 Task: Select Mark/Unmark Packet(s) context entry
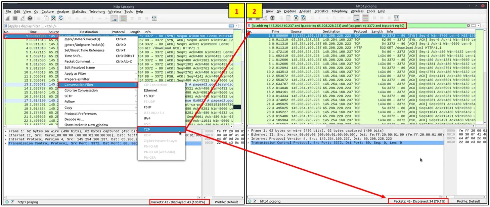point(98,39)
